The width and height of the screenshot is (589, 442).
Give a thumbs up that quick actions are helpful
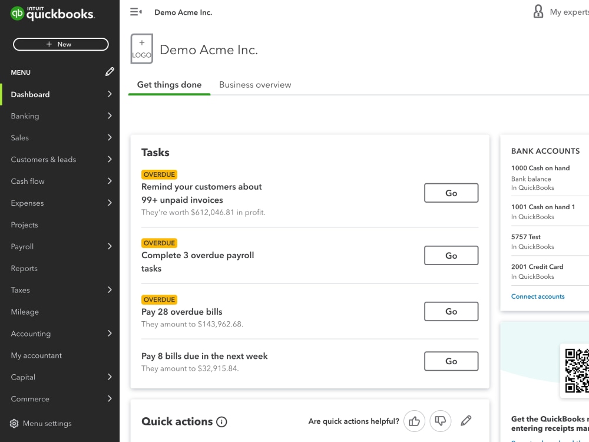(x=414, y=421)
